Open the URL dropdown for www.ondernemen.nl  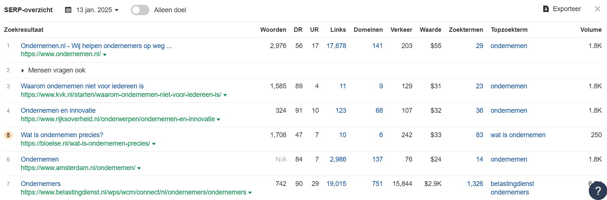coord(105,54)
